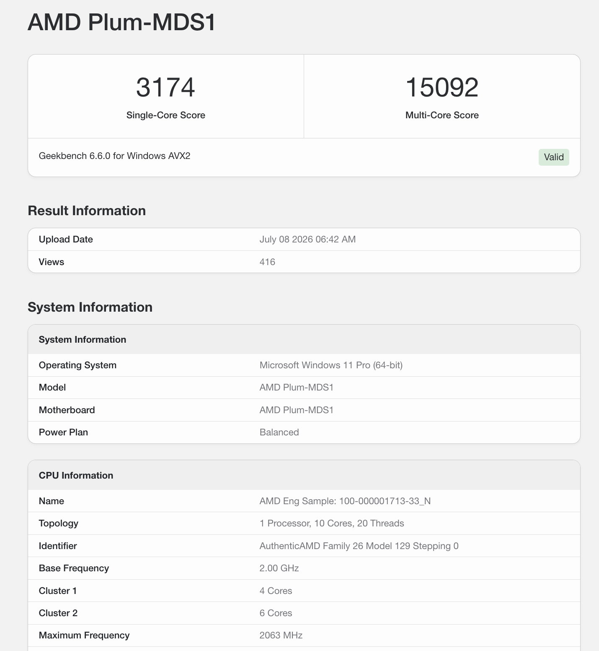Select AMD Plum-MDS1 value in Motherboard row

click(x=297, y=410)
